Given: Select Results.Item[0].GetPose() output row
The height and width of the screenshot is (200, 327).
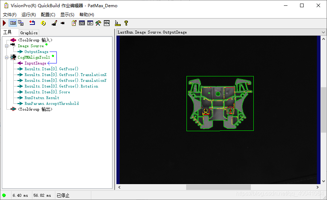Looking at the screenshot, I should coord(51,69).
